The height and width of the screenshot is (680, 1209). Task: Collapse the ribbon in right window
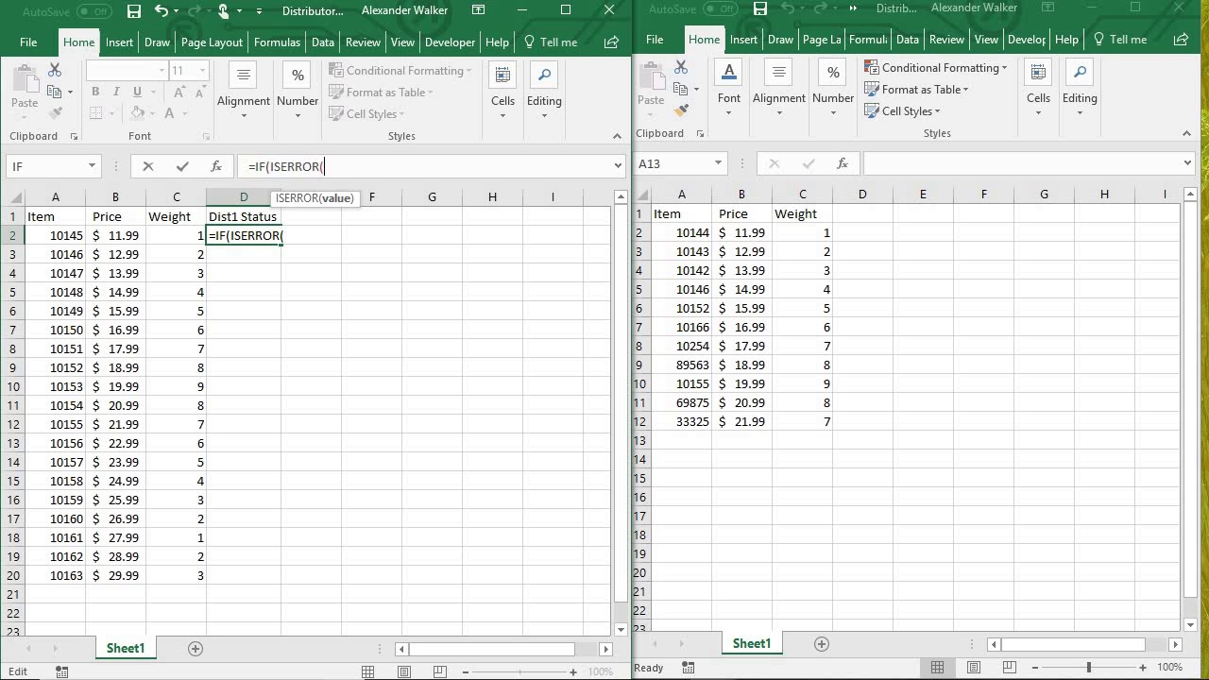pos(1187,133)
